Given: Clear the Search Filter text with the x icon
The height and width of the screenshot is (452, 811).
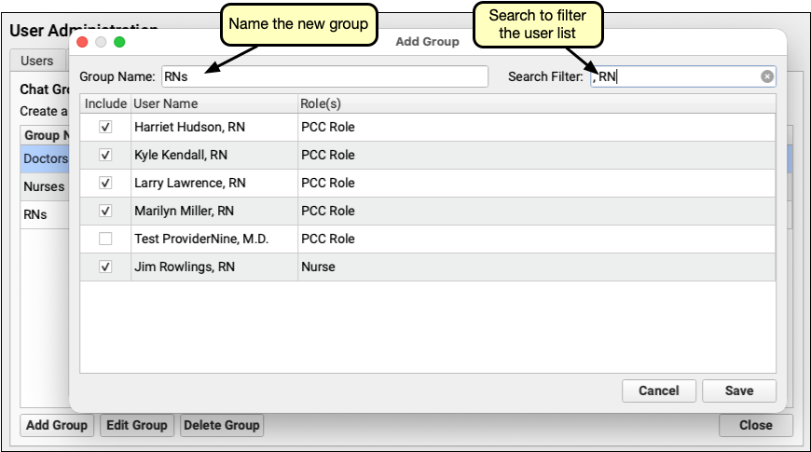Looking at the screenshot, I should coord(766,77).
